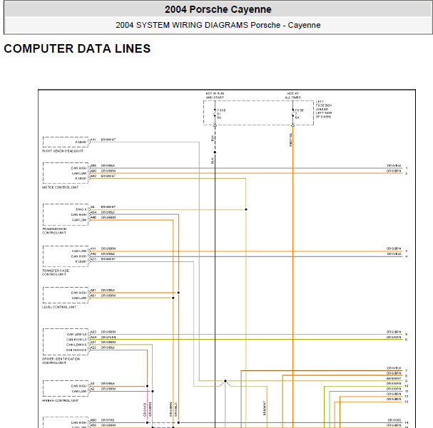Click 'CAN LOW HS' pin in Driver Identification unit
Viewport: 433px width, 428px height.
point(76,345)
